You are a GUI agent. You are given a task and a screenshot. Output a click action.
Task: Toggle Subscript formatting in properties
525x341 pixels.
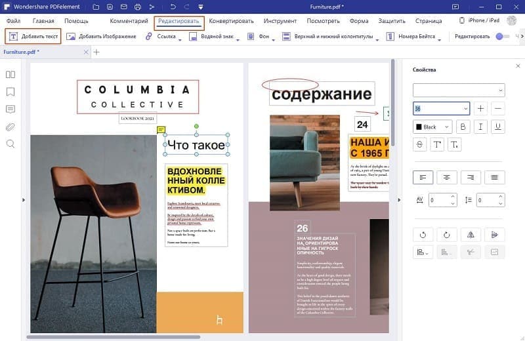click(x=454, y=144)
